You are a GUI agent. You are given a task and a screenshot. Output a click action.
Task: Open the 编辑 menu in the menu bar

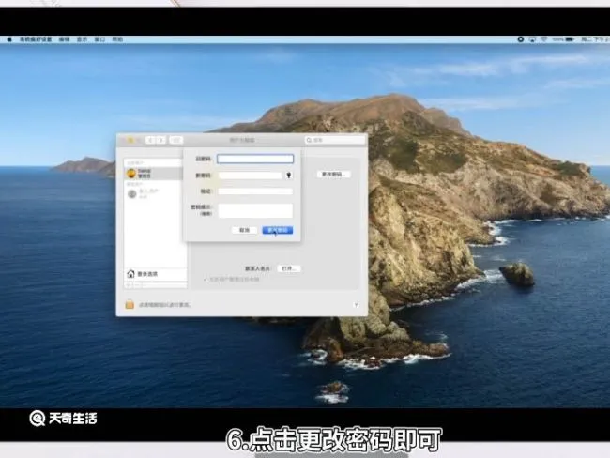click(x=64, y=39)
